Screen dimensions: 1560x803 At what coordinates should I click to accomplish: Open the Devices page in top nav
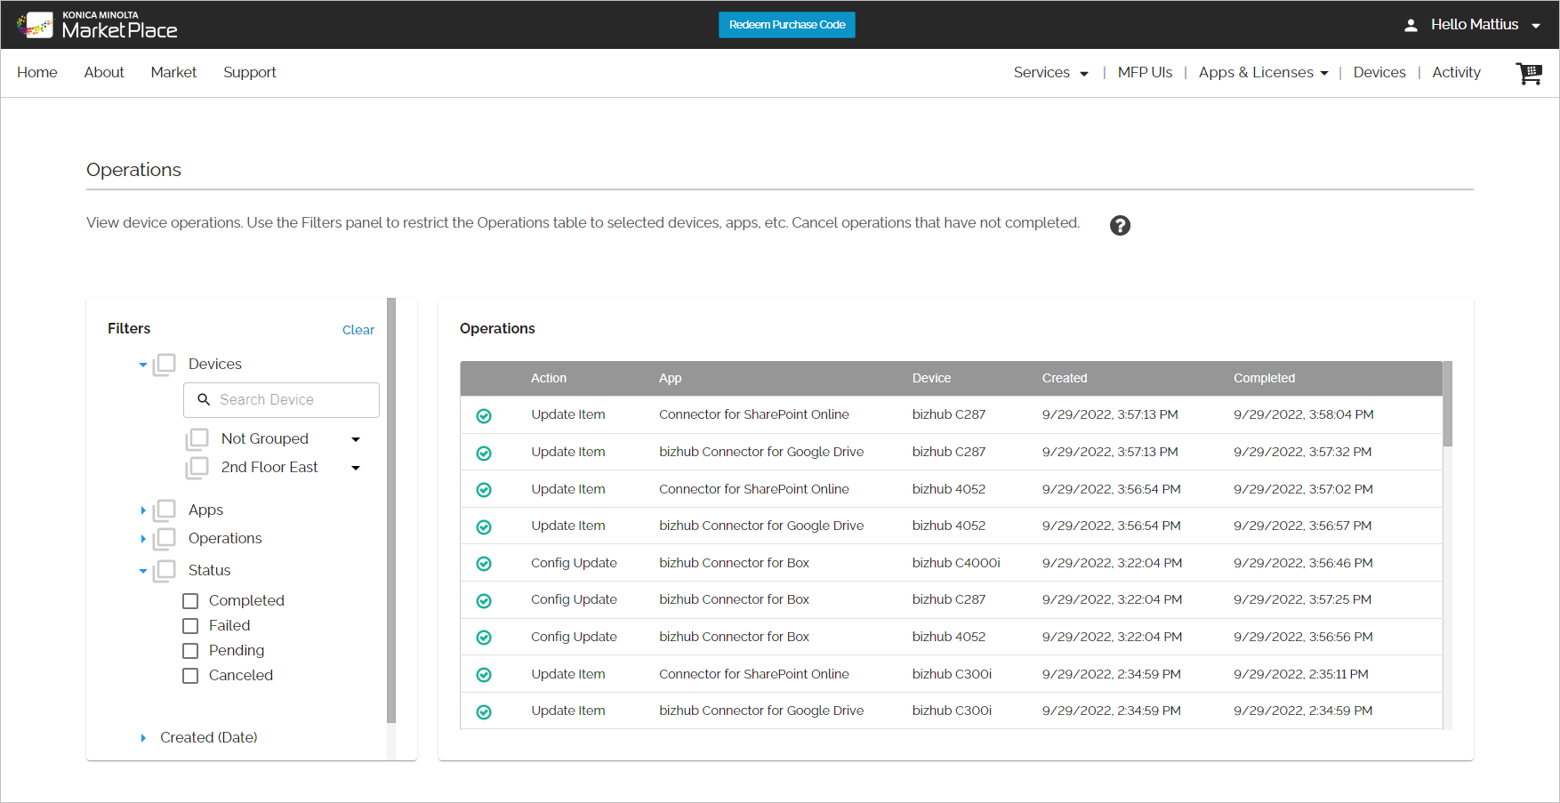[1379, 73]
